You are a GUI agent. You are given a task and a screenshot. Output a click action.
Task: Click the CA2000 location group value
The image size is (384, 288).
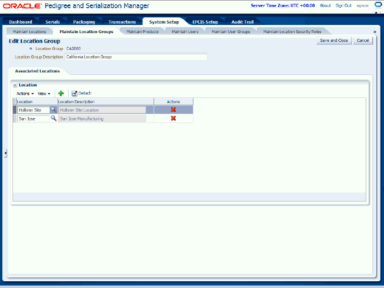tap(73, 49)
